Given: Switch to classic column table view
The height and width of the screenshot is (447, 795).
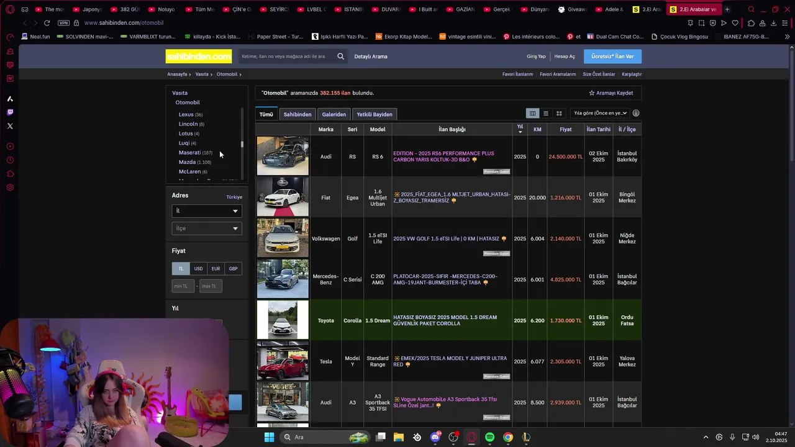Looking at the screenshot, I should [x=532, y=113].
